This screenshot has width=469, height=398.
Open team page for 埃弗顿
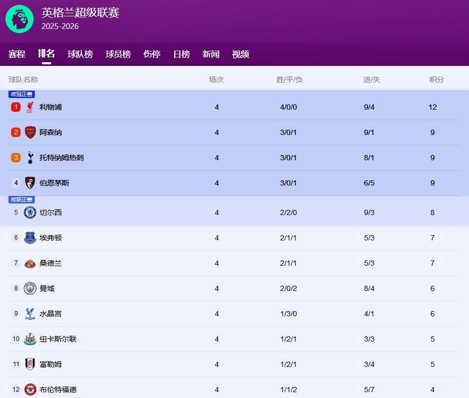point(51,238)
